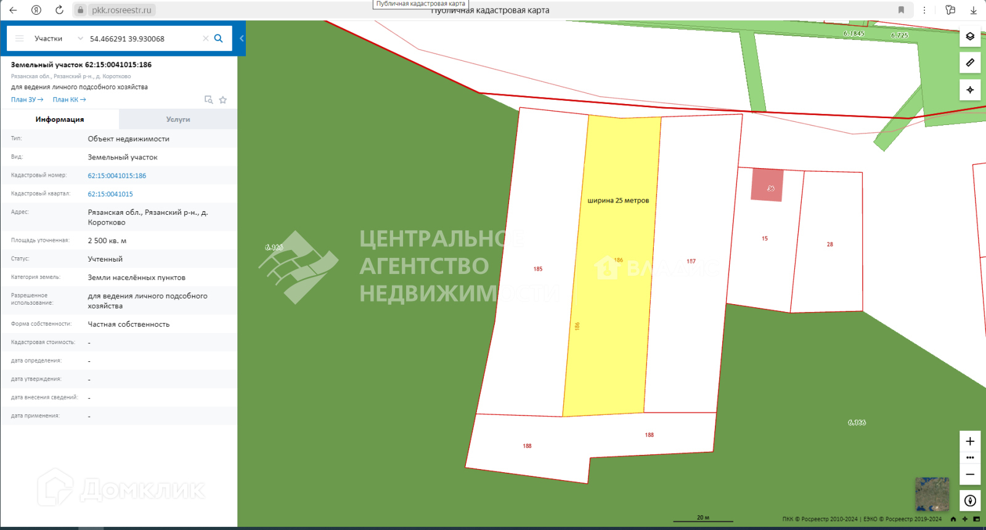Open the passwords and cards manager icon
Image resolution: width=986 pixels, height=530 pixels.
pyautogui.click(x=950, y=10)
